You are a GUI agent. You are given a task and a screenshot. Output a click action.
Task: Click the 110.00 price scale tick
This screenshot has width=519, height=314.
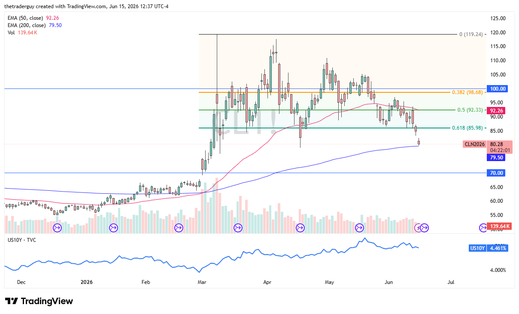click(497, 61)
